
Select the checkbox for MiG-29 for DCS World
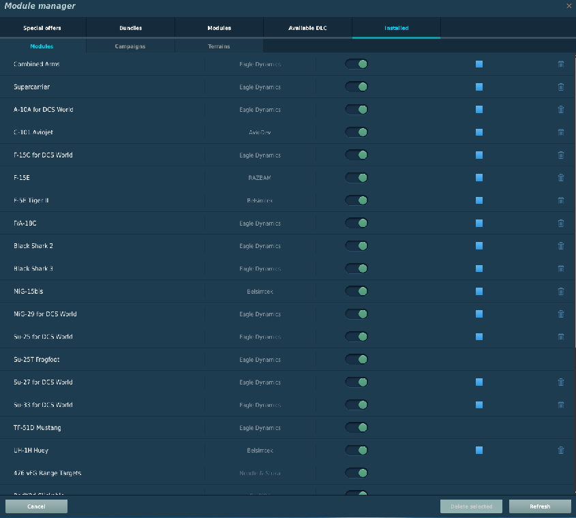479,314
